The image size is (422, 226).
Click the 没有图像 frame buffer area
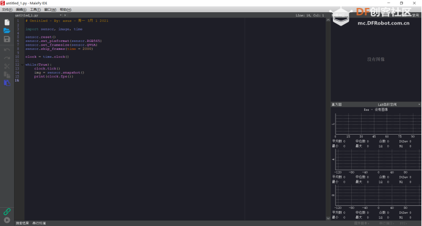pos(376,59)
